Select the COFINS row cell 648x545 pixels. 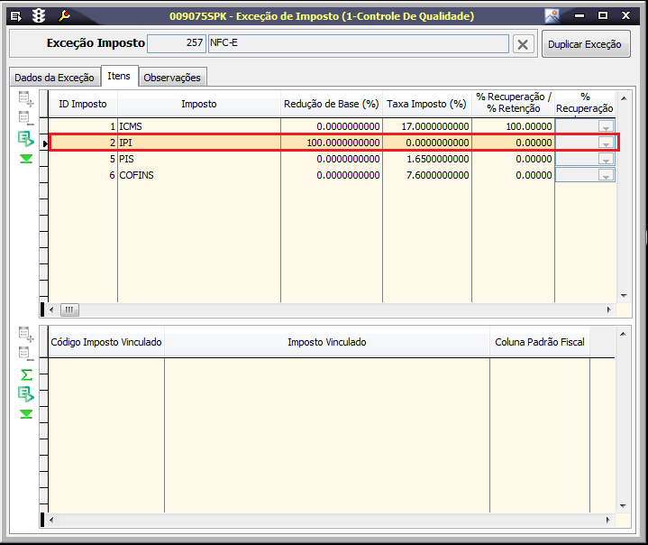199,175
